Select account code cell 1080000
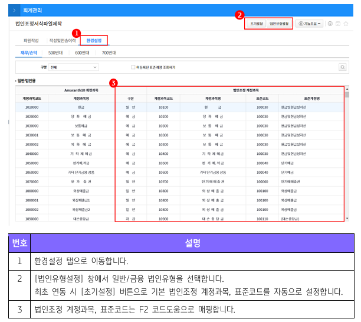Screen dimensions: 361x322 pos(32,191)
